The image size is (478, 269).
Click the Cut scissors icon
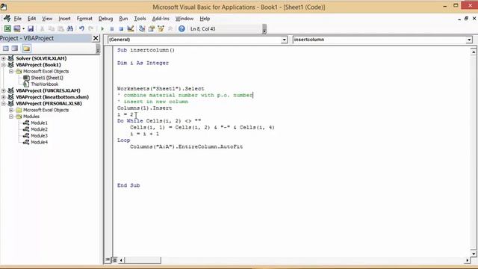coord(42,28)
